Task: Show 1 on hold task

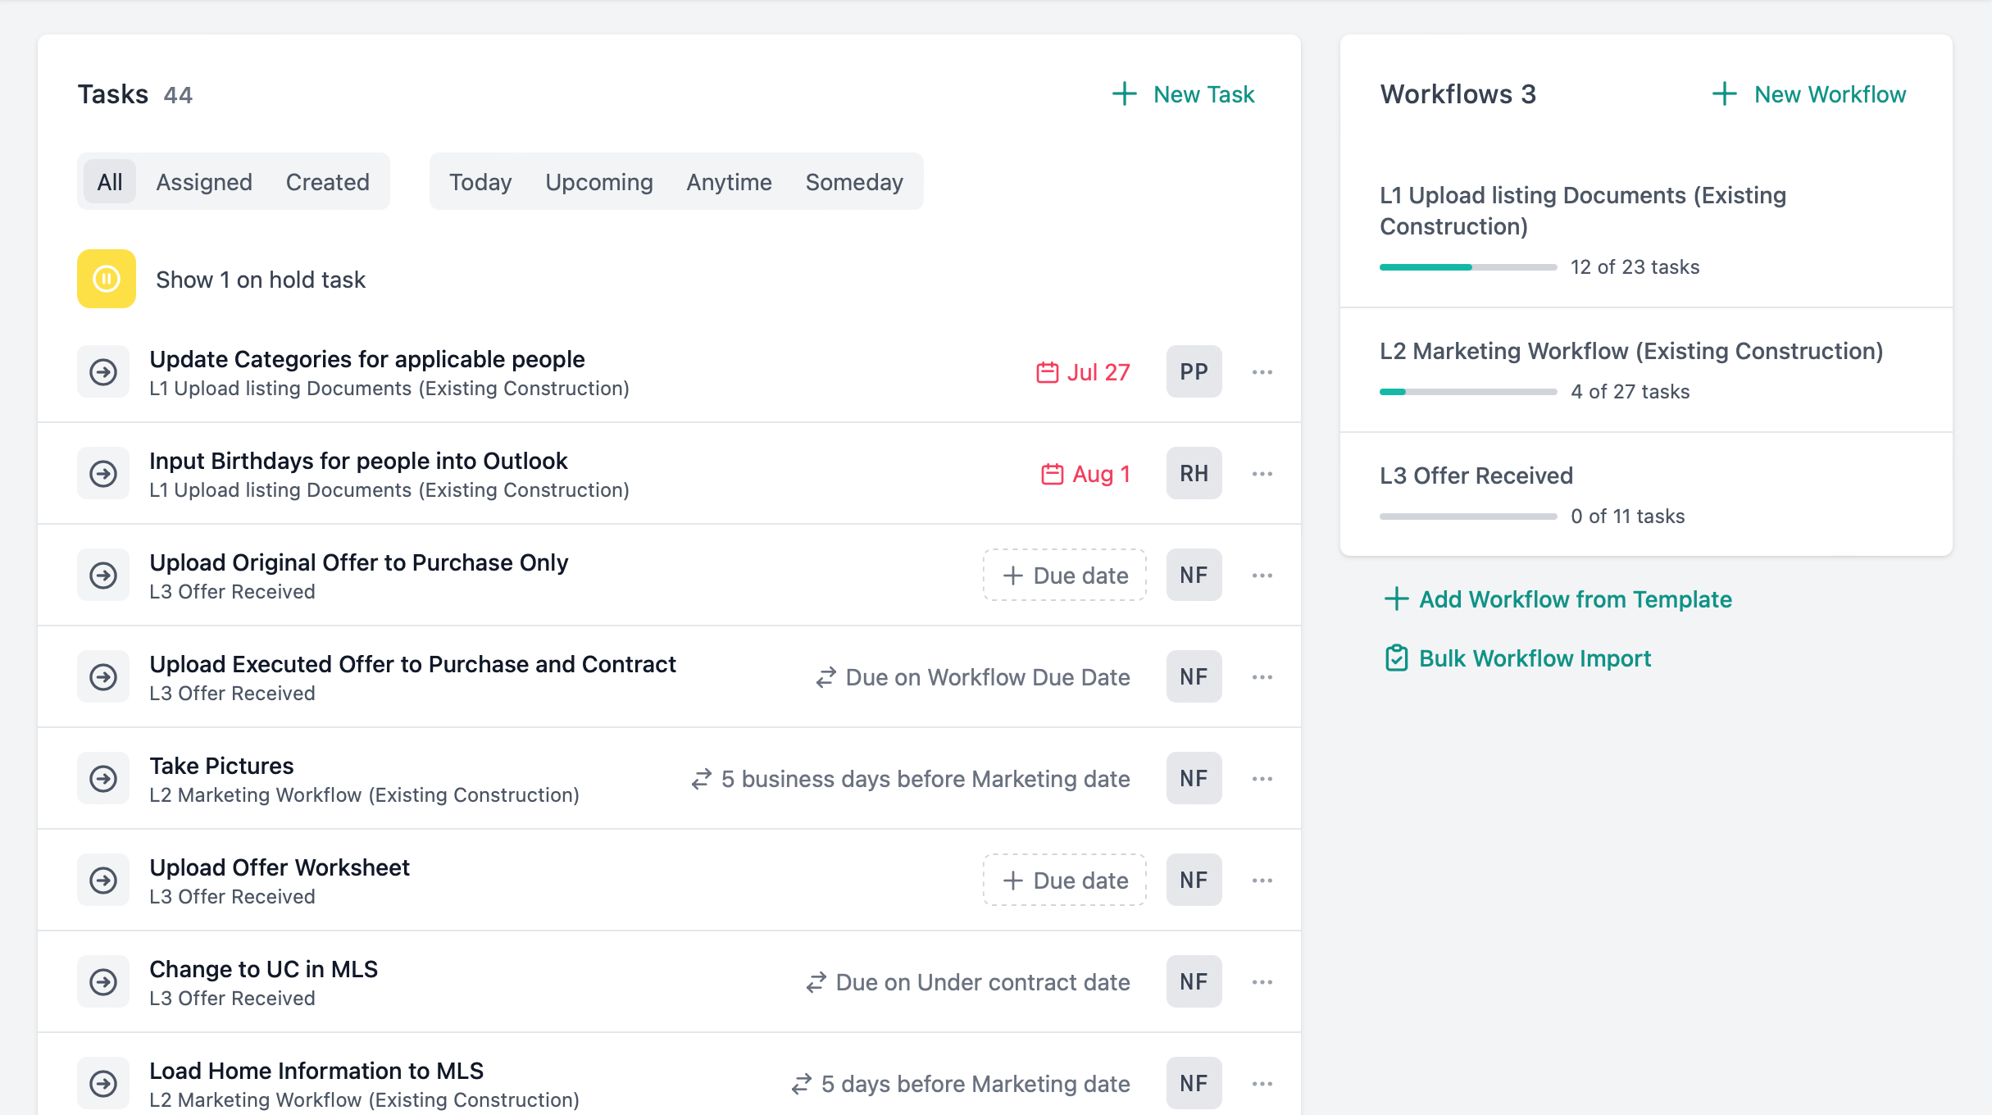Action: (x=261, y=280)
